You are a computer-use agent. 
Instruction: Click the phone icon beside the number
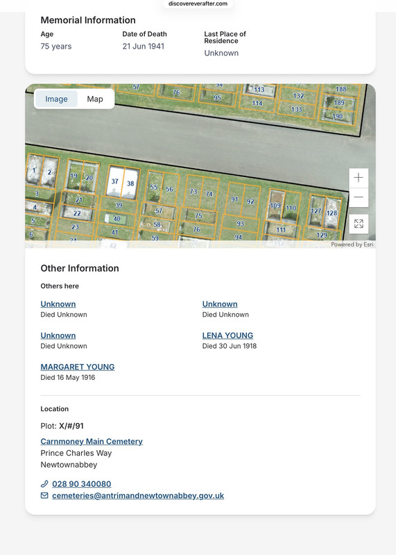(44, 484)
